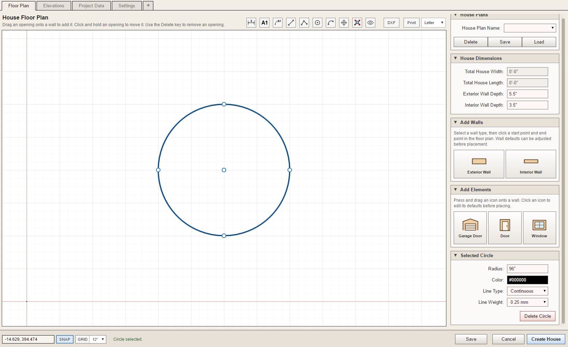This screenshot has height=347, width=568.
Task: Switch to the Project Data tab
Action: 91,6
